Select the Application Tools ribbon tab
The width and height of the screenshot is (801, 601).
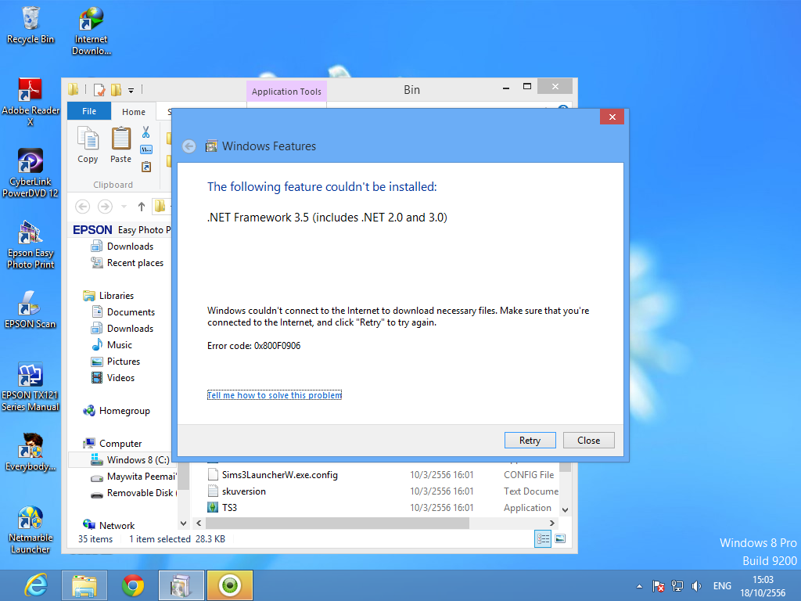coord(286,92)
